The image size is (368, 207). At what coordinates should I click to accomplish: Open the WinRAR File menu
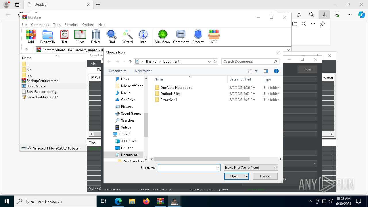tap(24, 25)
